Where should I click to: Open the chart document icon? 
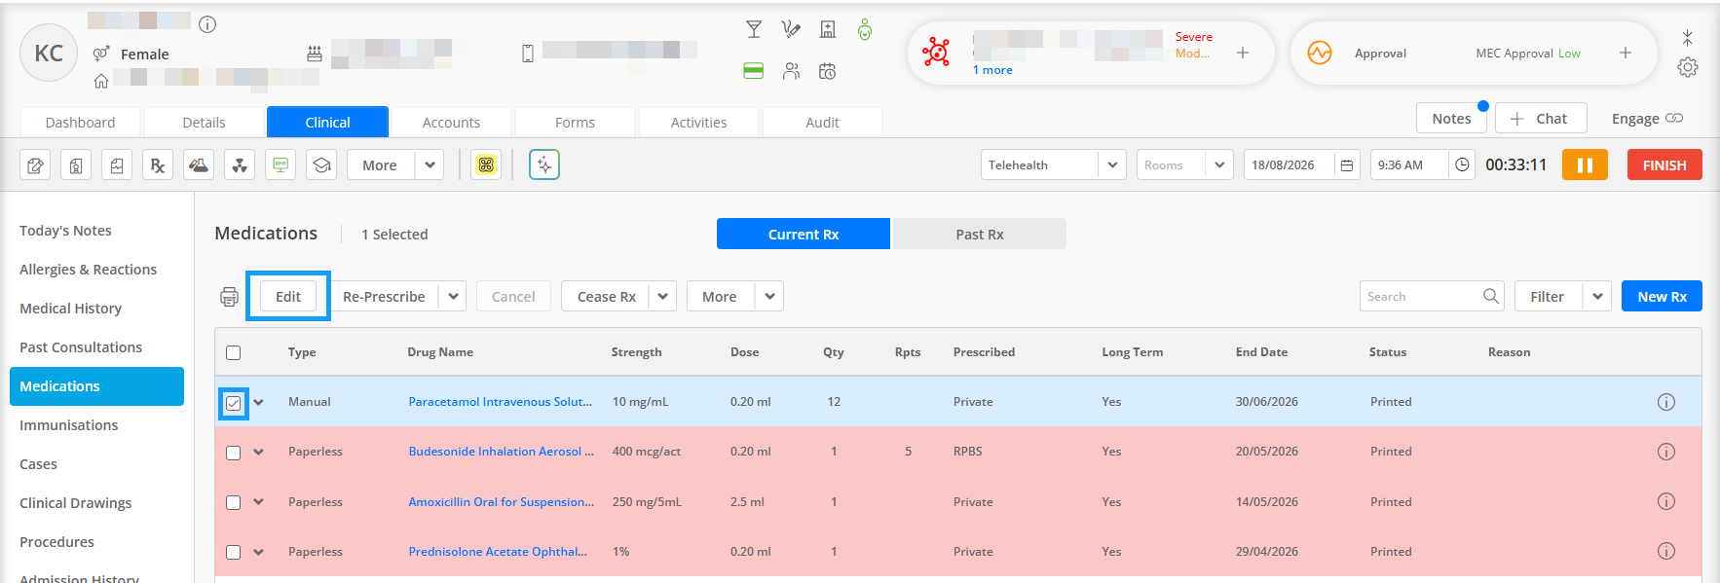[117, 165]
